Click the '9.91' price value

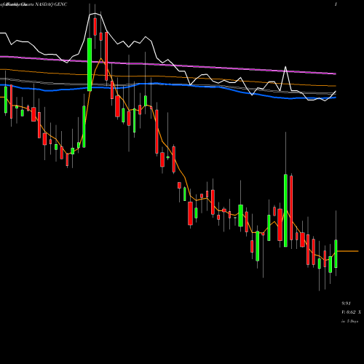point(346,304)
